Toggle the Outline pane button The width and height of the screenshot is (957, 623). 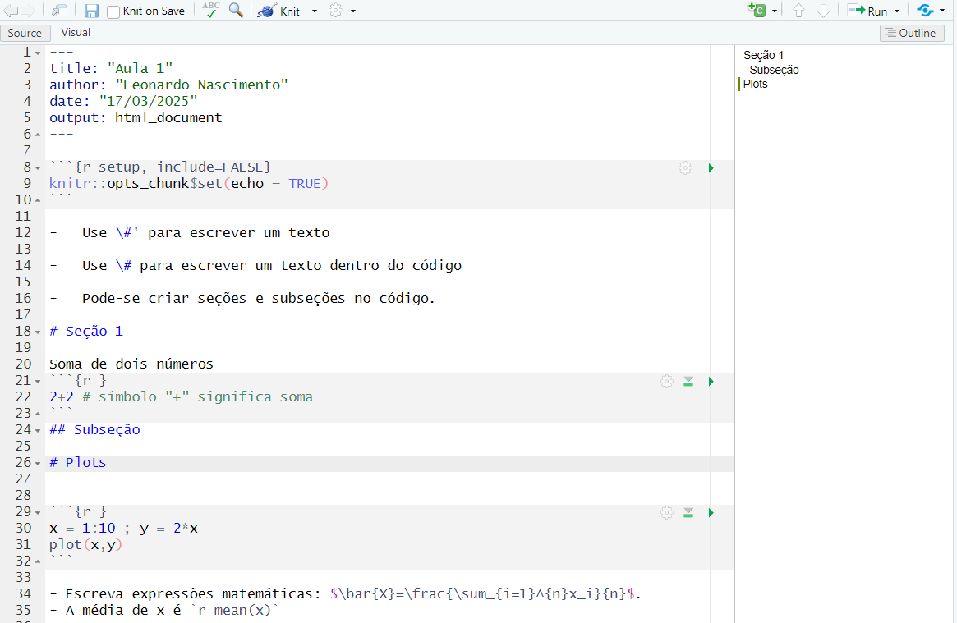(912, 33)
